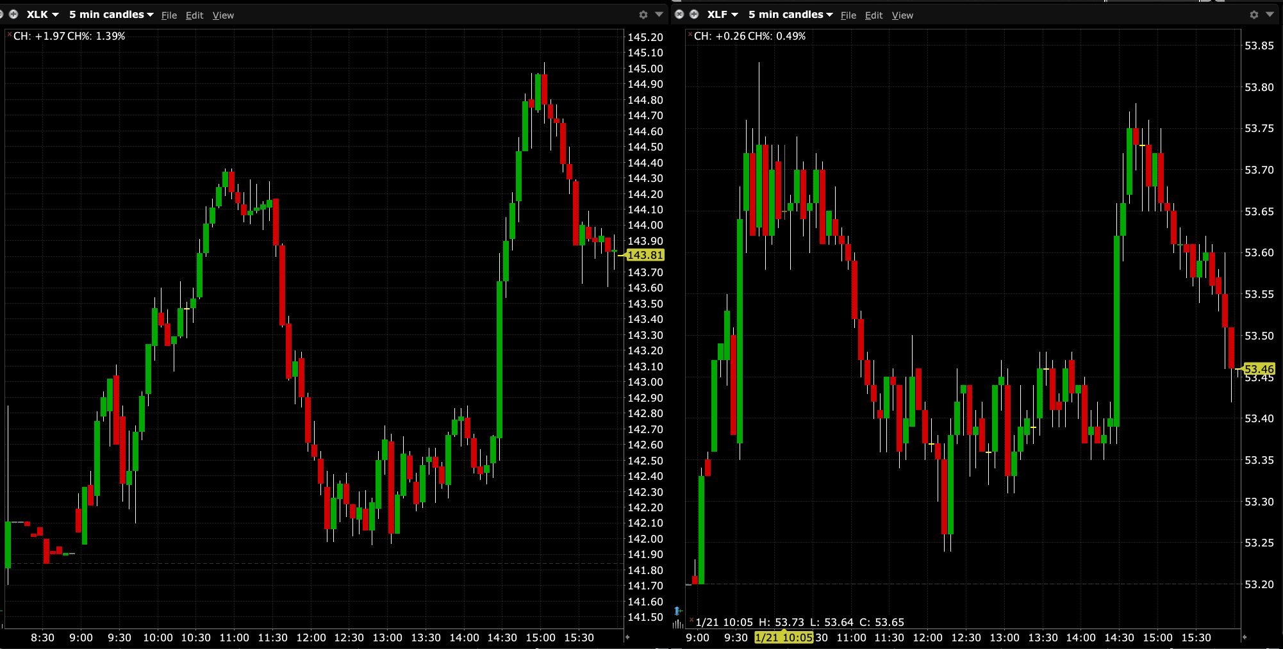Click the 143.81 current price marker
Viewport: 1283px width, 649px height.
click(645, 255)
